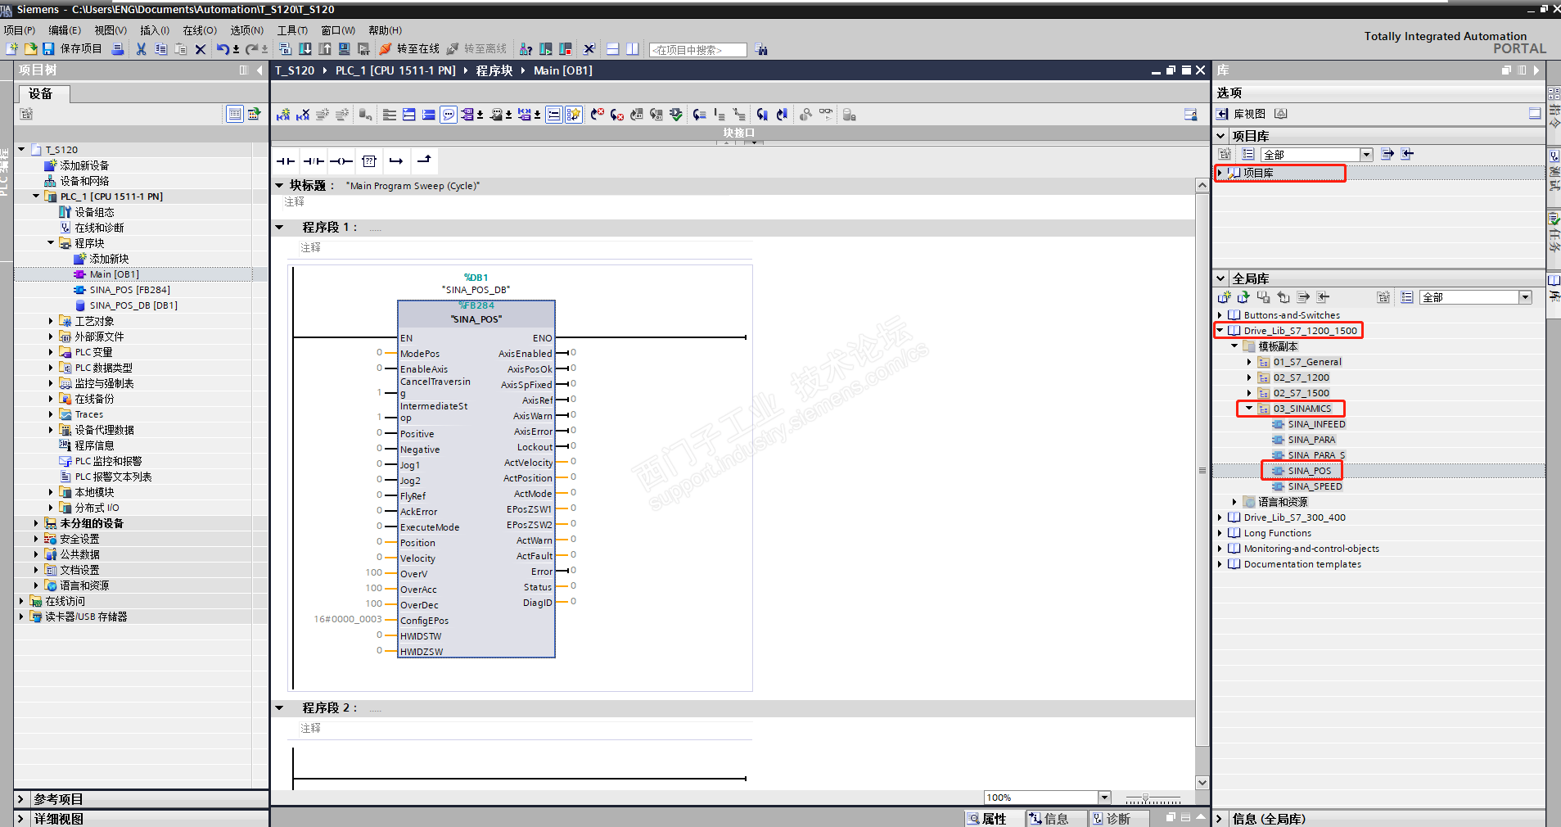Collapse the Drive_Lib_S7_1200_1500 library

click(1220, 331)
